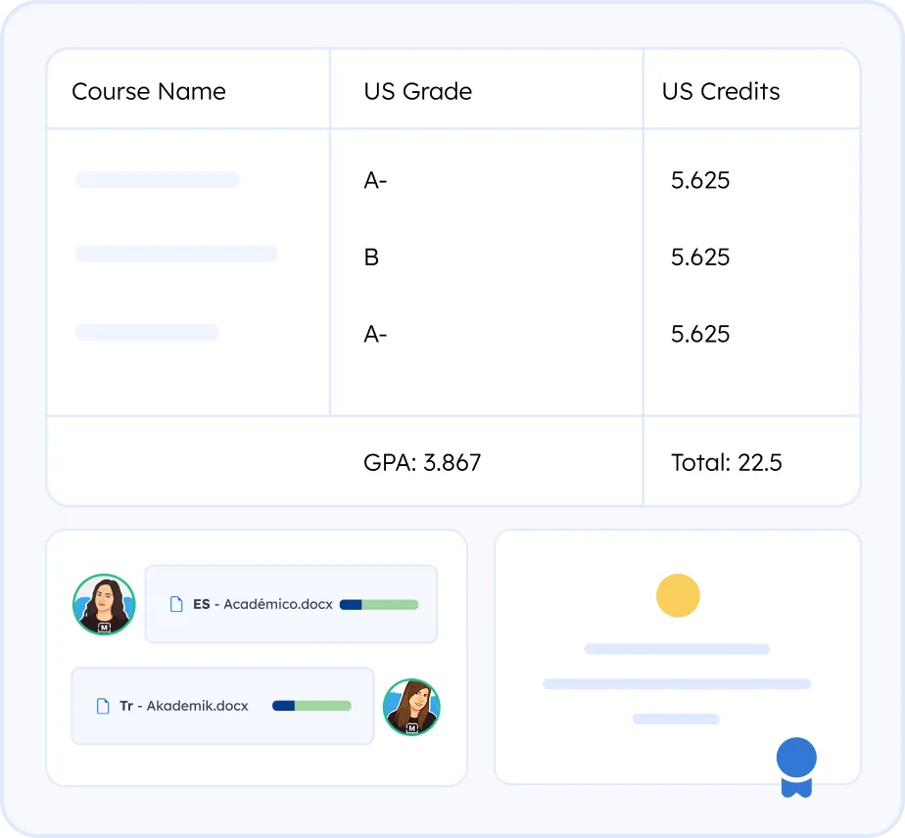Select the second course name placeholder row

[176, 255]
